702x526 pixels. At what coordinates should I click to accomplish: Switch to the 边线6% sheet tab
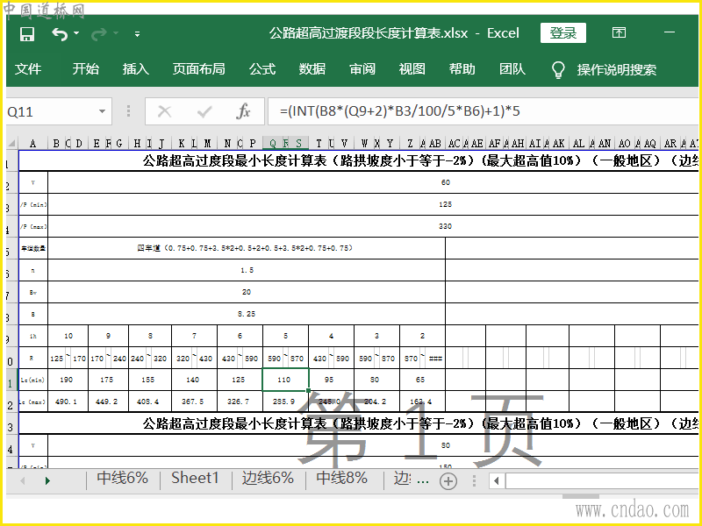click(x=268, y=478)
